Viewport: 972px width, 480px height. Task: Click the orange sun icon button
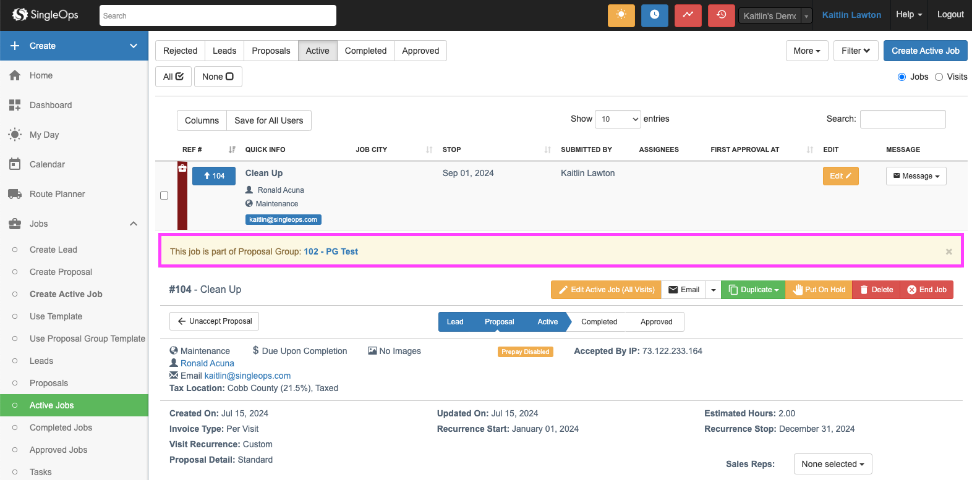621,15
